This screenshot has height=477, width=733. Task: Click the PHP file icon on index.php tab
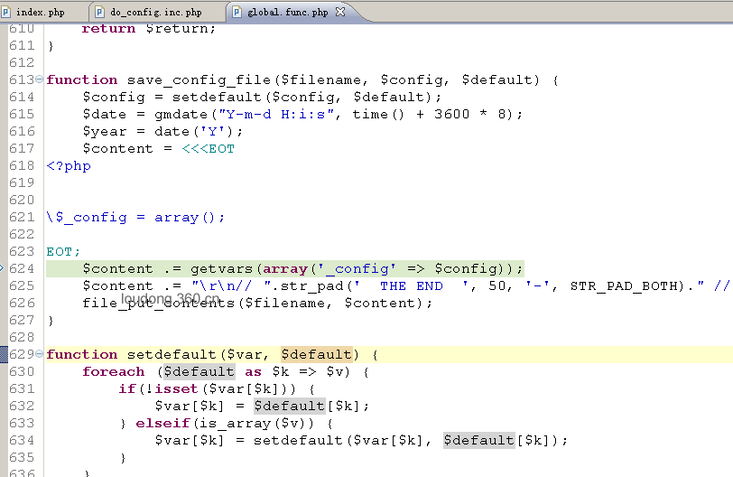coord(8,13)
